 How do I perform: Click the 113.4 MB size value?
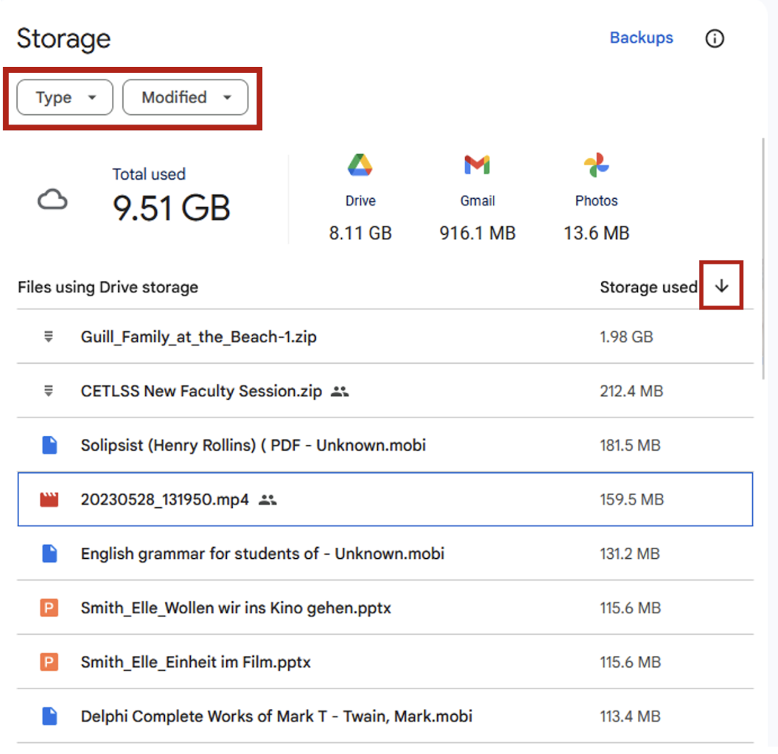[630, 716]
